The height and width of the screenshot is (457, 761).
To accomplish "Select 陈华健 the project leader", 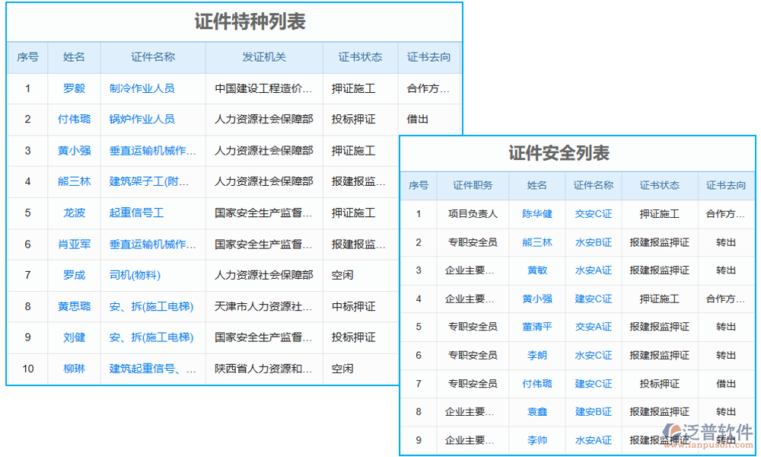I will point(537,214).
